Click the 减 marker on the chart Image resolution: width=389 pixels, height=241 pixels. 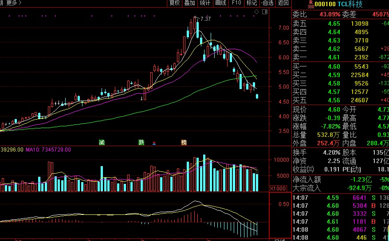pos(102,142)
